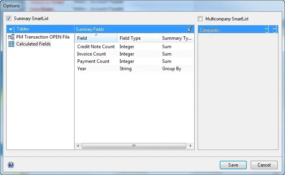285x175 pixels.
Task: Click the first Companies header icon
Action: coord(267,30)
